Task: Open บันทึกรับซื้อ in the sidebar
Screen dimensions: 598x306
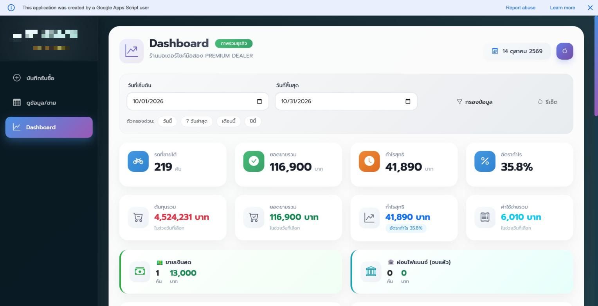Action: click(49, 78)
